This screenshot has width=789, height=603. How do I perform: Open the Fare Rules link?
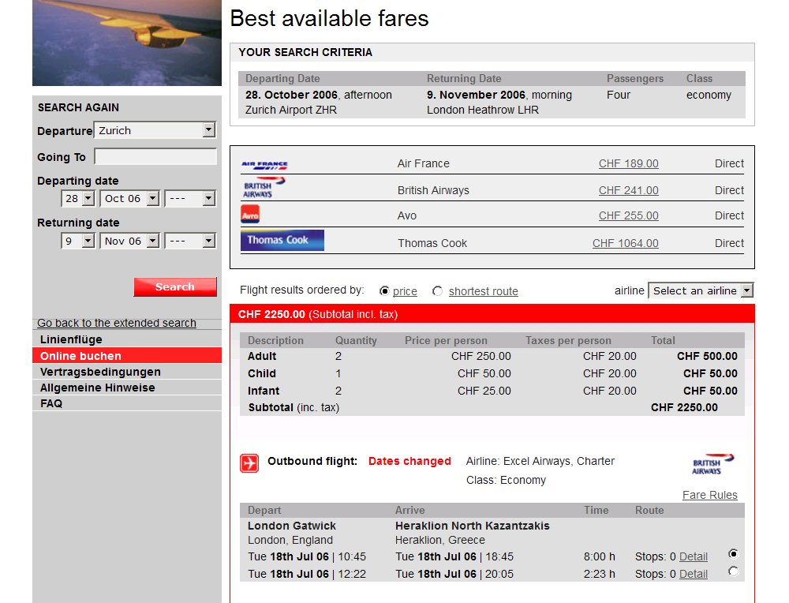tap(710, 495)
